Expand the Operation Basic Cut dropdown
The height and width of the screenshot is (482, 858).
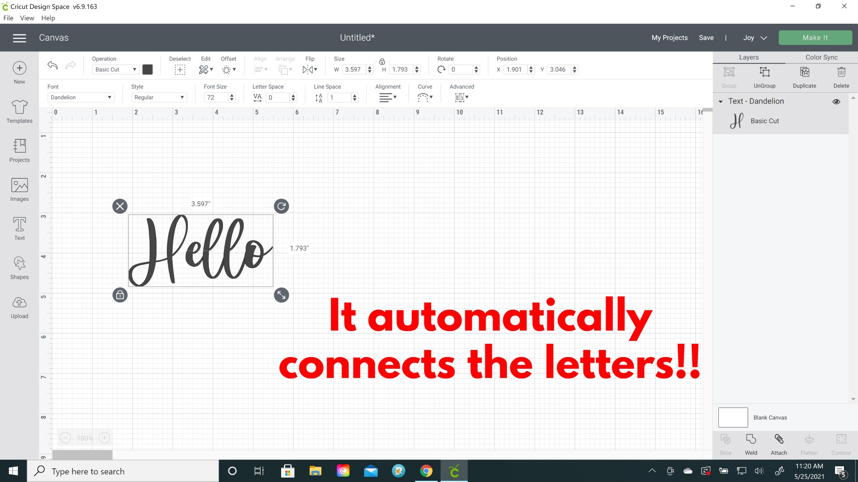tap(115, 69)
